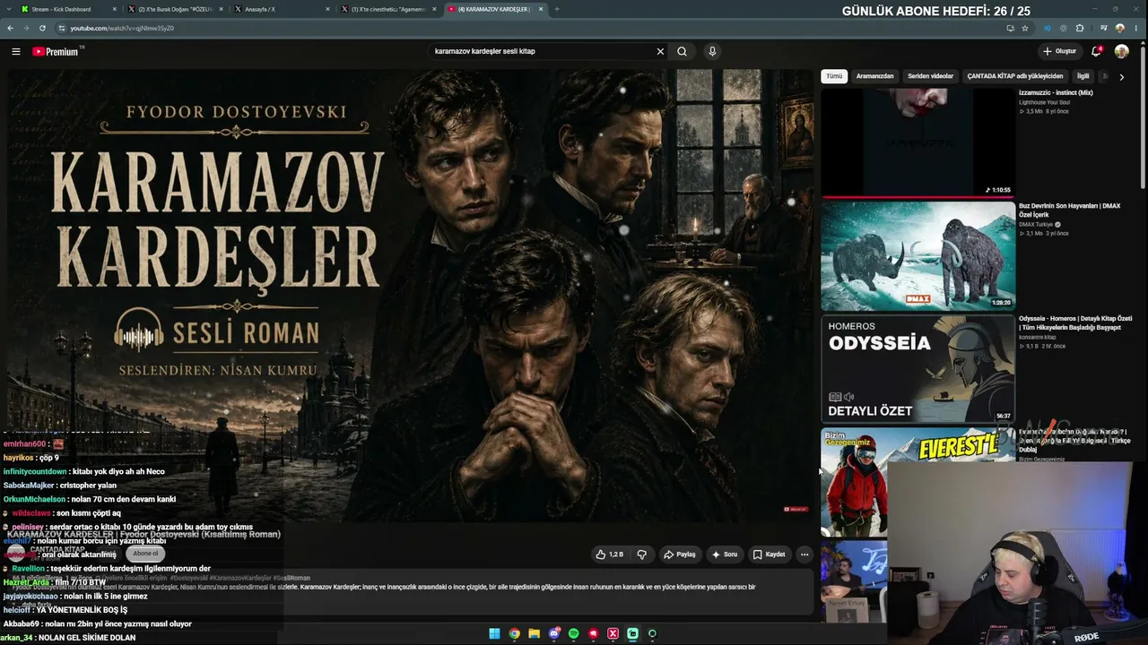
Task: Open Buz Devrinin Son Hayvanları thumbnail
Action: pyautogui.click(x=918, y=255)
